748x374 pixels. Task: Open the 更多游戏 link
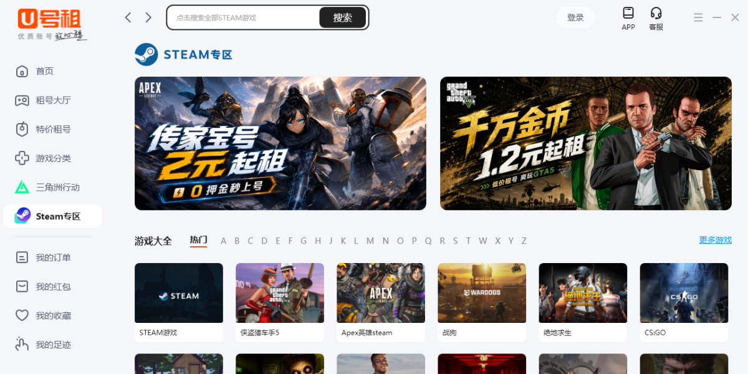coord(715,240)
